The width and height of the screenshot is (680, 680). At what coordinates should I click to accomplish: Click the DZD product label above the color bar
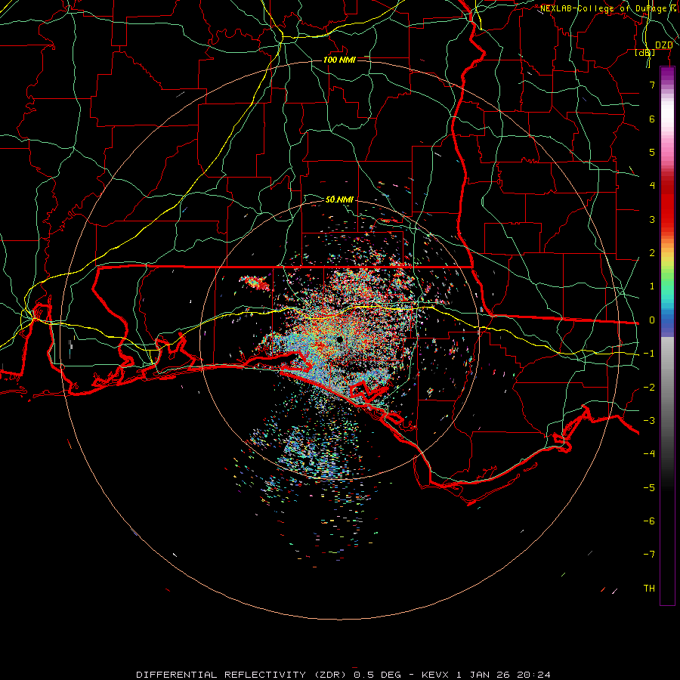pos(663,45)
